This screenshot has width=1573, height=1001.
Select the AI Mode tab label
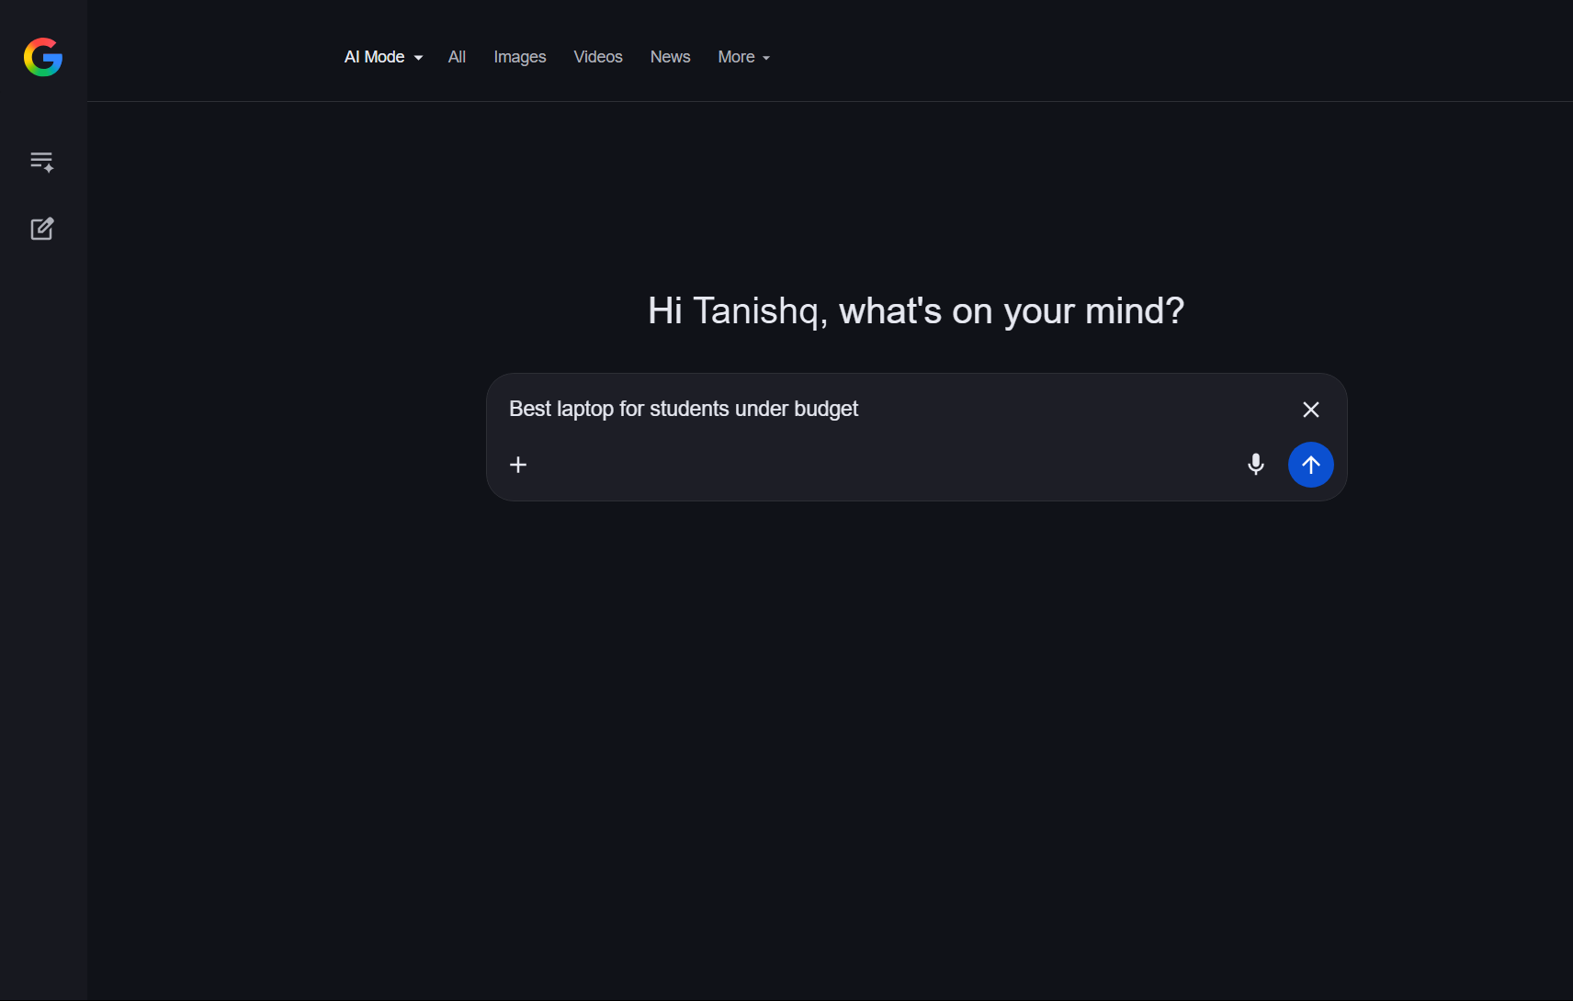pyautogui.click(x=374, y=57)
